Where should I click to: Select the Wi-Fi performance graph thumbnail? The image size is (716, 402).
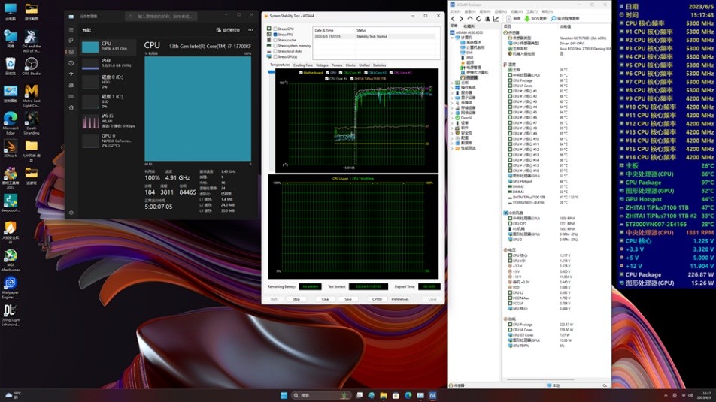pos(90,121)
